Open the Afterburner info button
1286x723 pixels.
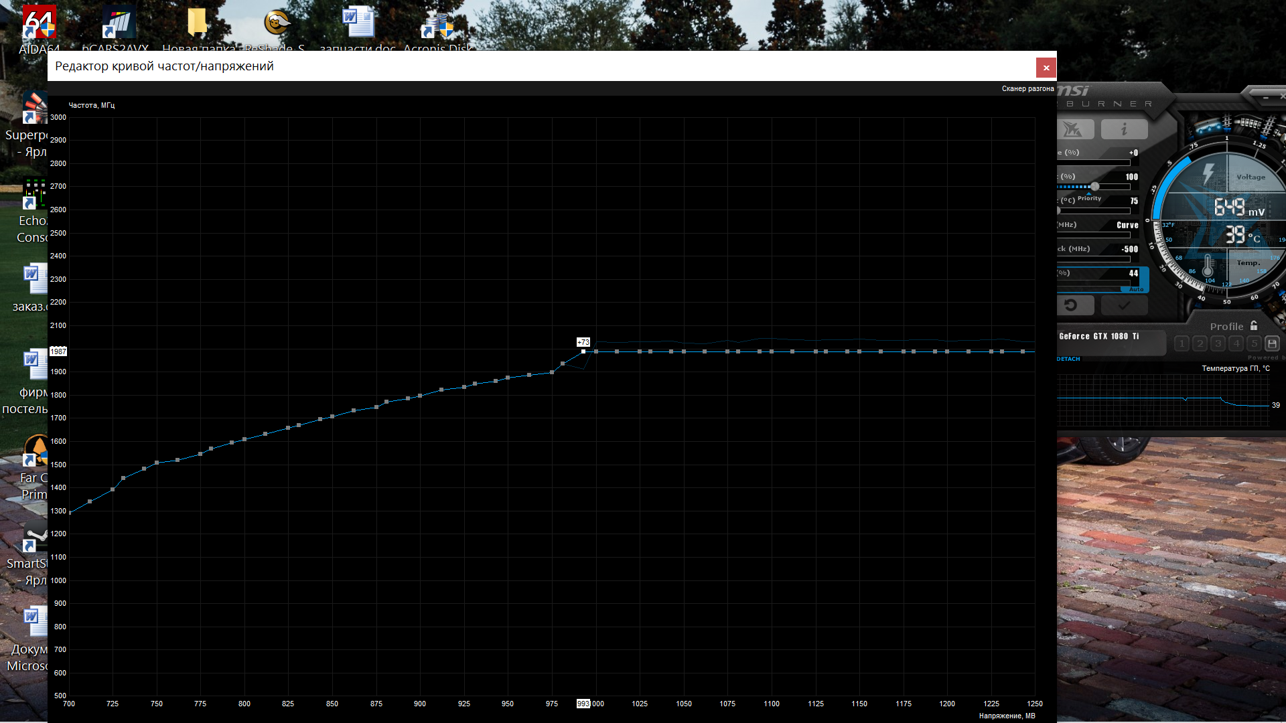point(1124,129)
